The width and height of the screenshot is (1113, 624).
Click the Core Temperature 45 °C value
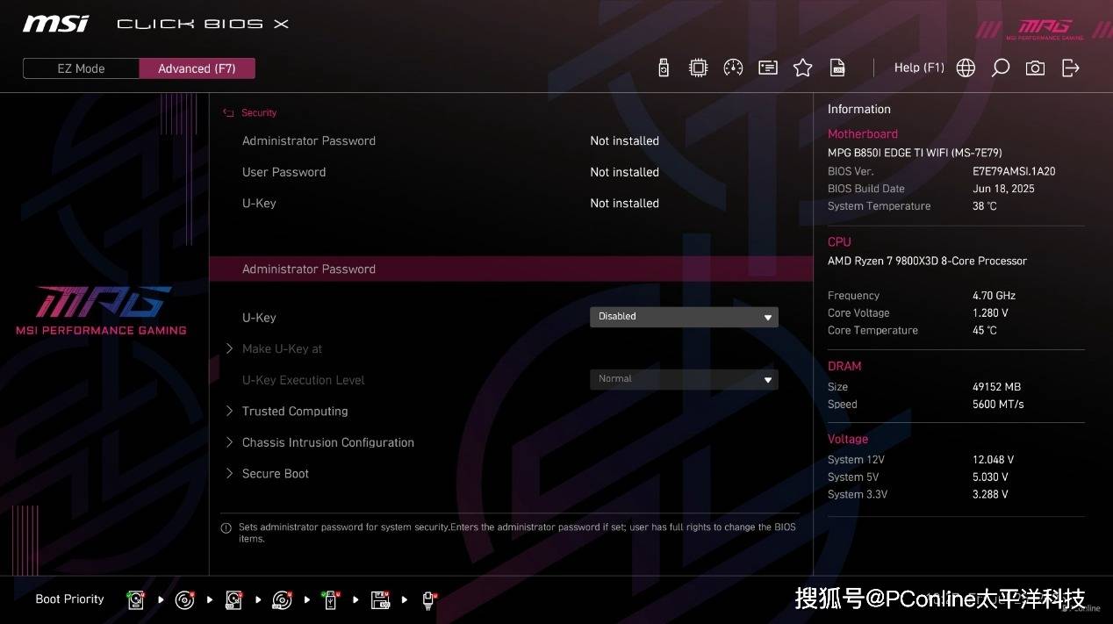(x=985, y=331)
